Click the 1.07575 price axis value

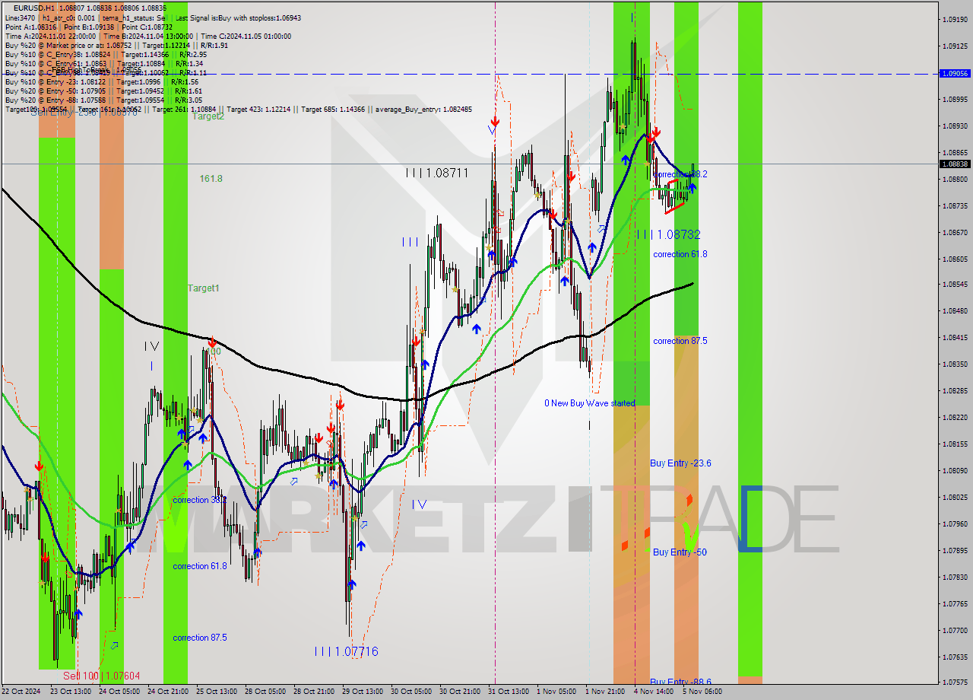pyautogui.click(x=955, y=682)
